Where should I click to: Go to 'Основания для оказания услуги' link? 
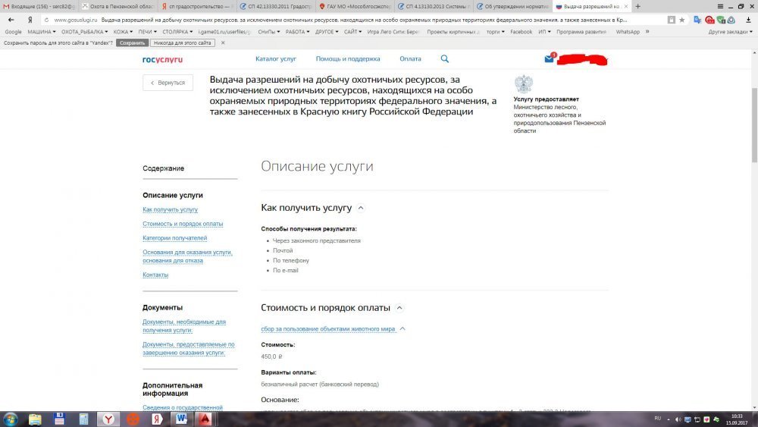coord(187,256)
